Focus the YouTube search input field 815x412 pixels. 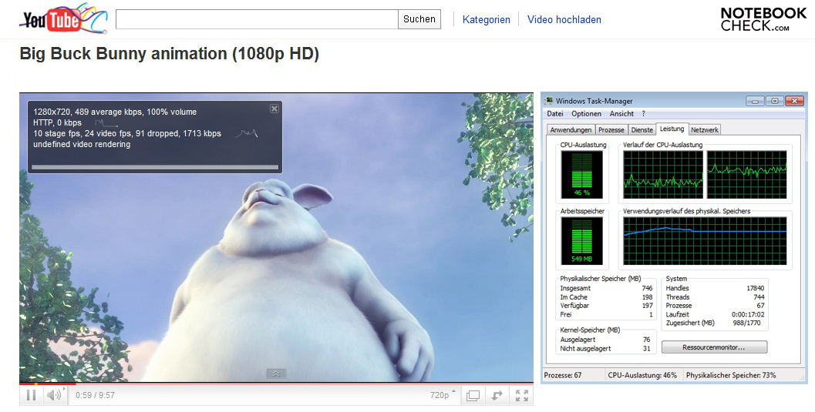point(257,19)
